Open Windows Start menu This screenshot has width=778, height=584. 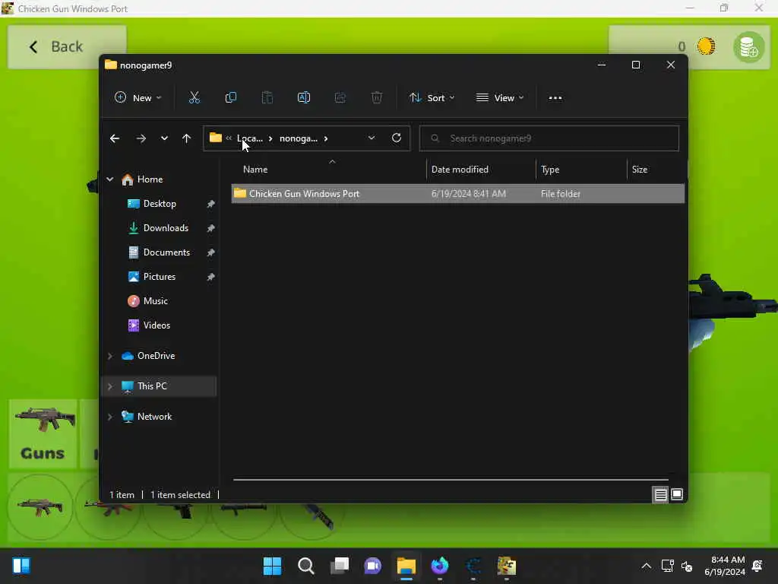pyautogui.click(x=272, y=566)
